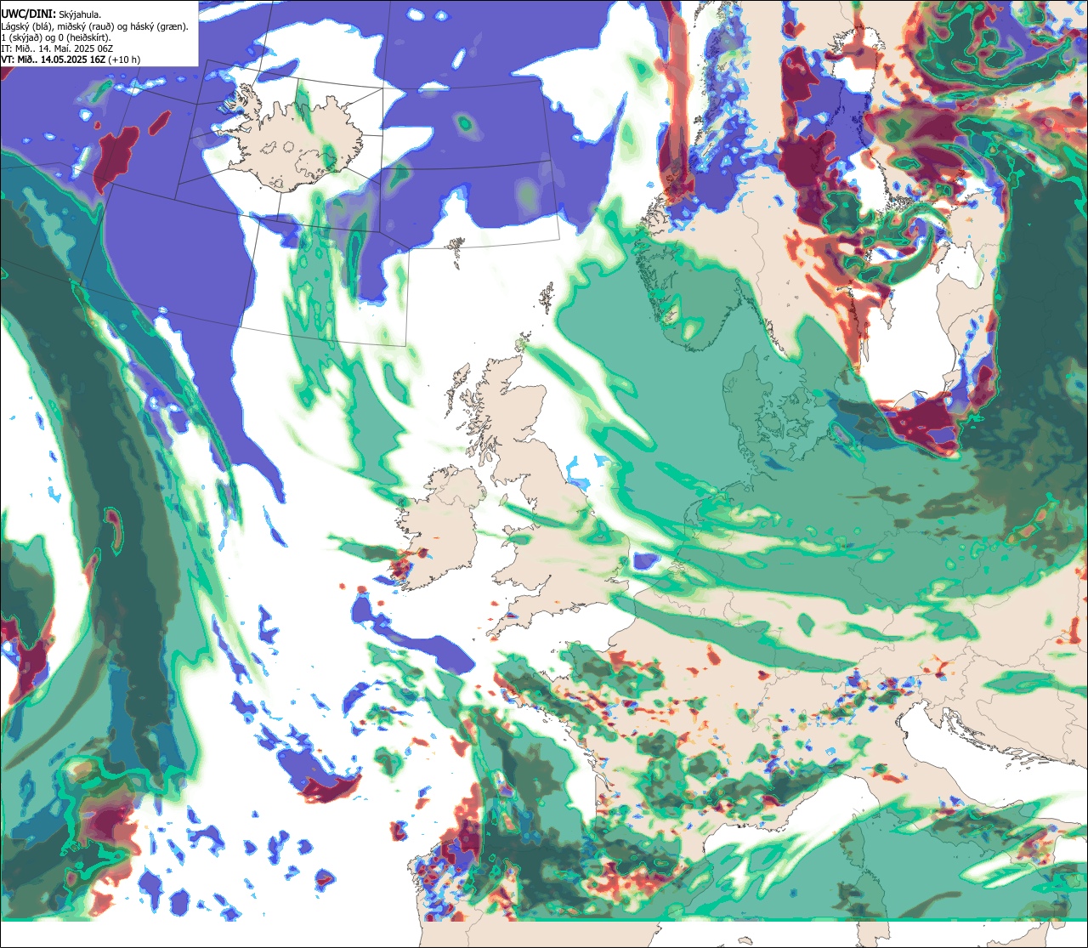
Task: Click the valid time 'VT: Mið.. 14.05.2025 16Z (+10 h)'
Action: 71,59
